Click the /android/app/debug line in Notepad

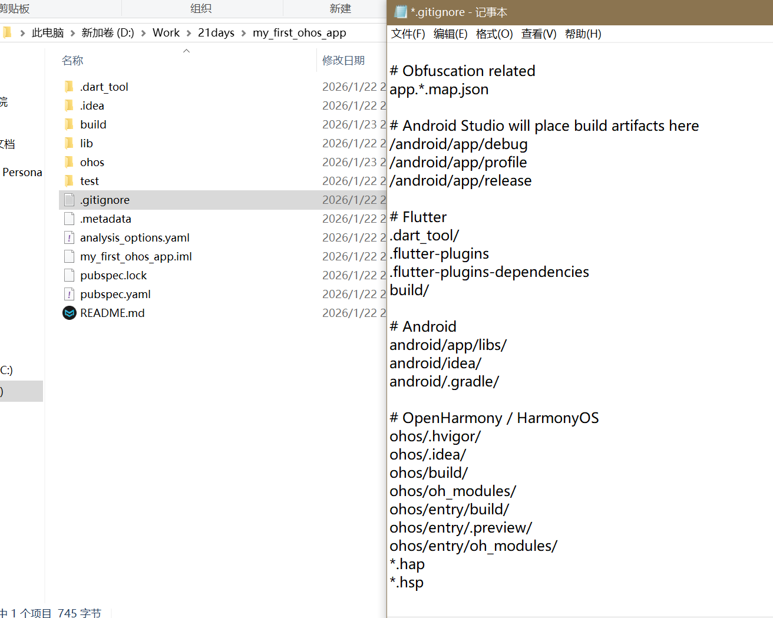(x=458, y=144)
